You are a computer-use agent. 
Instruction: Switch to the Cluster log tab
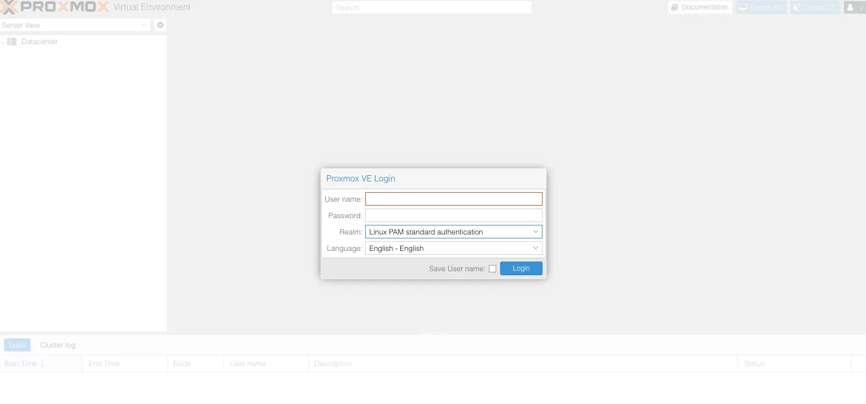(57, 345)
